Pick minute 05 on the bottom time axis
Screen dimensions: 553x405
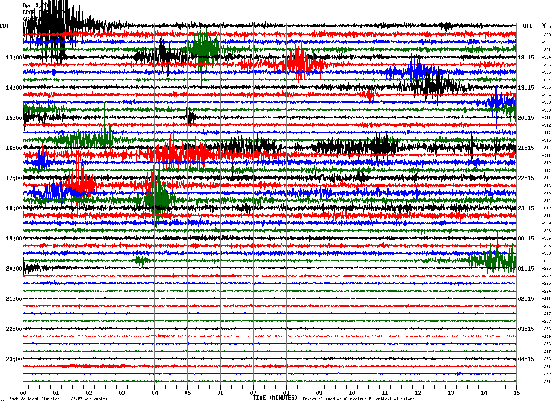[x=187, y=393]
